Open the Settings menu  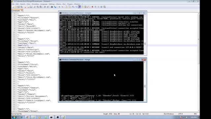52,4
